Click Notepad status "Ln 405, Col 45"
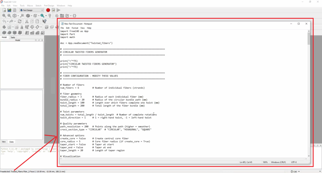 coord(246,162)
